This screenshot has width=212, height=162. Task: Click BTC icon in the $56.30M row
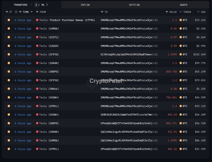click(x=181, y=115)
